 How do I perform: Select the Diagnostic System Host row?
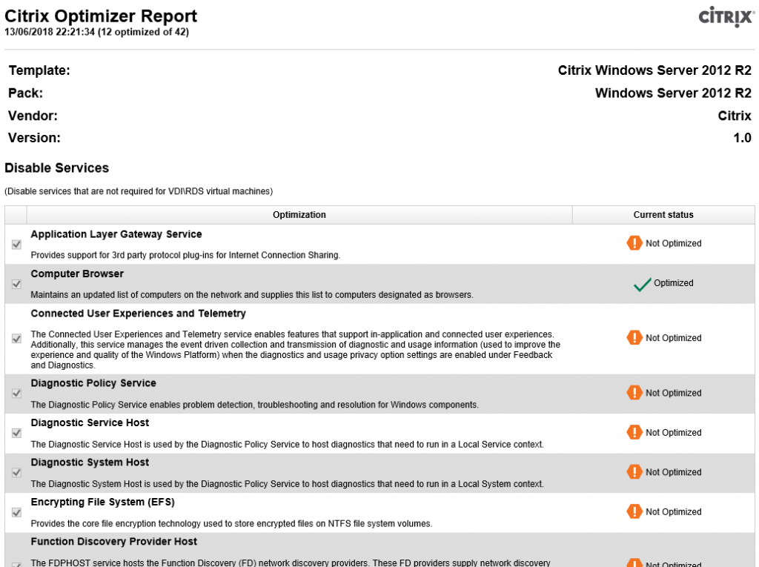point(296,472)
